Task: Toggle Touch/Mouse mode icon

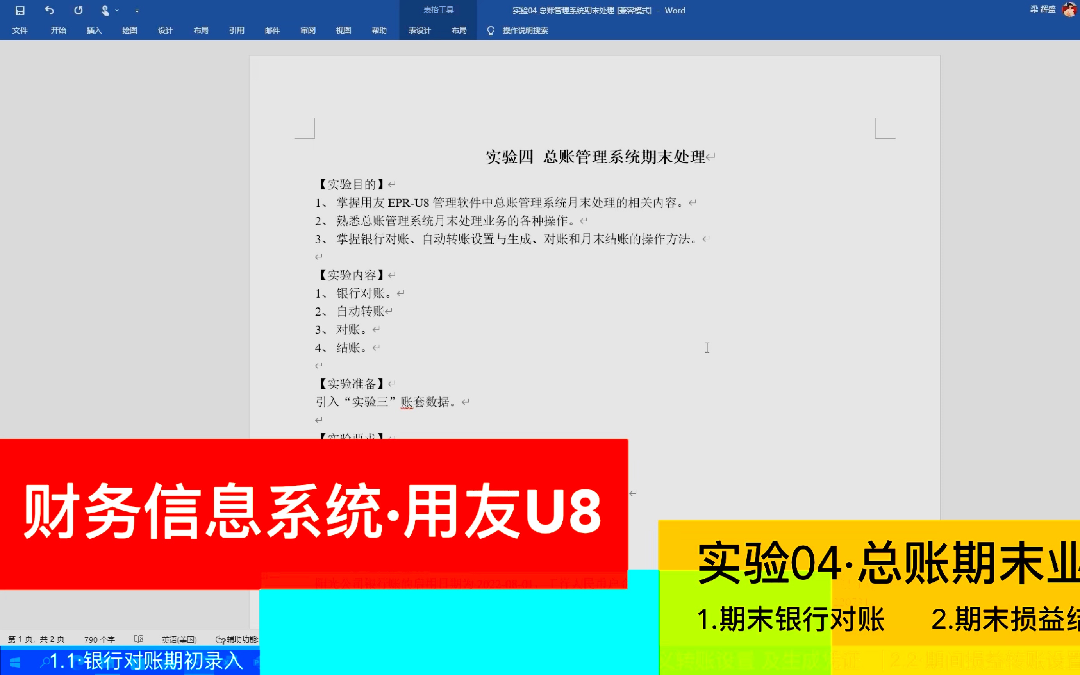Action: click(105, 10)
